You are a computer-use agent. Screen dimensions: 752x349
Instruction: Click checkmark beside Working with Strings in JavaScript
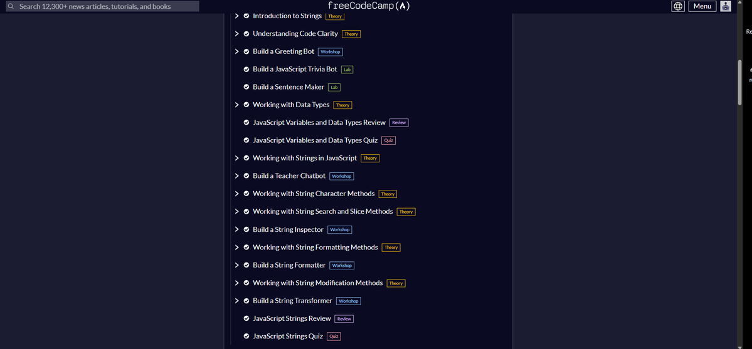[246, 158]
